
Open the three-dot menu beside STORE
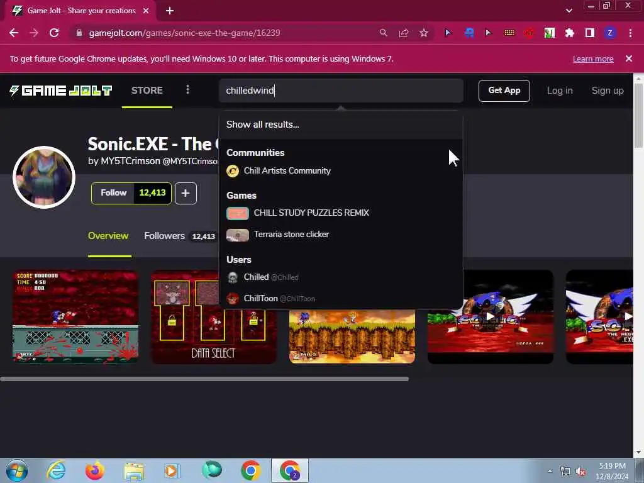coord(187,89)
